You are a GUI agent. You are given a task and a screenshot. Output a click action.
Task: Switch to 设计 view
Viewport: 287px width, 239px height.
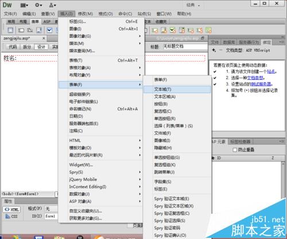(x=41, y=47)
